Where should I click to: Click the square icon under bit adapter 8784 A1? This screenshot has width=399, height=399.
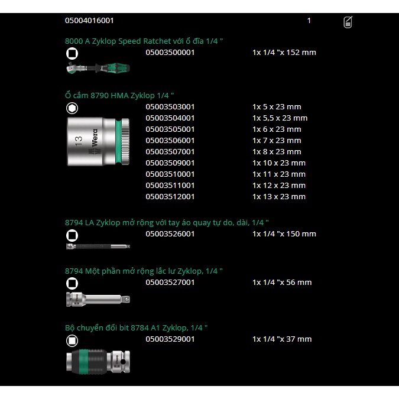[72, 340]
